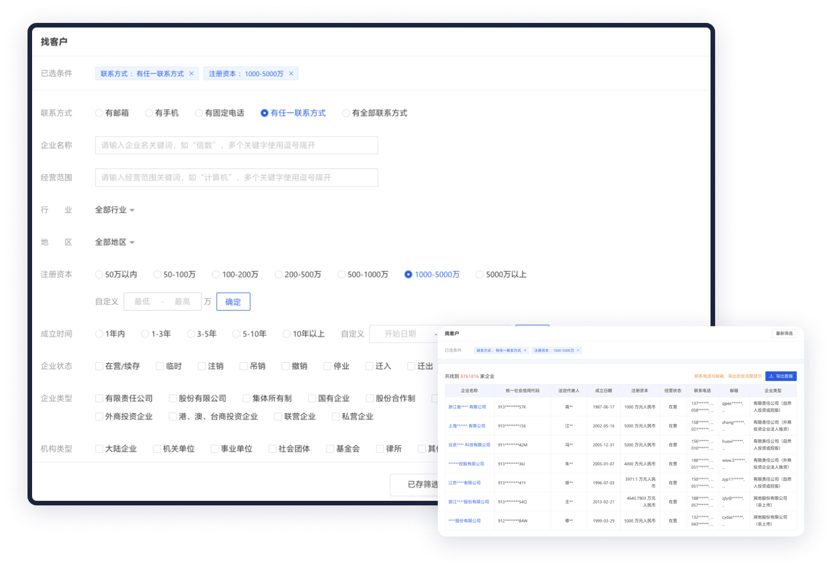Enable the 基金会 institution filter
832x569 pixels.
pyautogui.click(x=329, y=449)
